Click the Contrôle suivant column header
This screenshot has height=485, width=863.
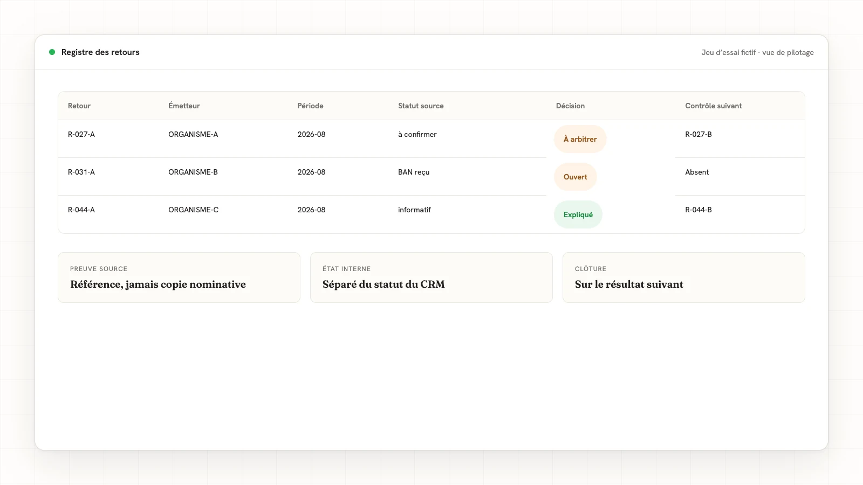pos(713,106)
